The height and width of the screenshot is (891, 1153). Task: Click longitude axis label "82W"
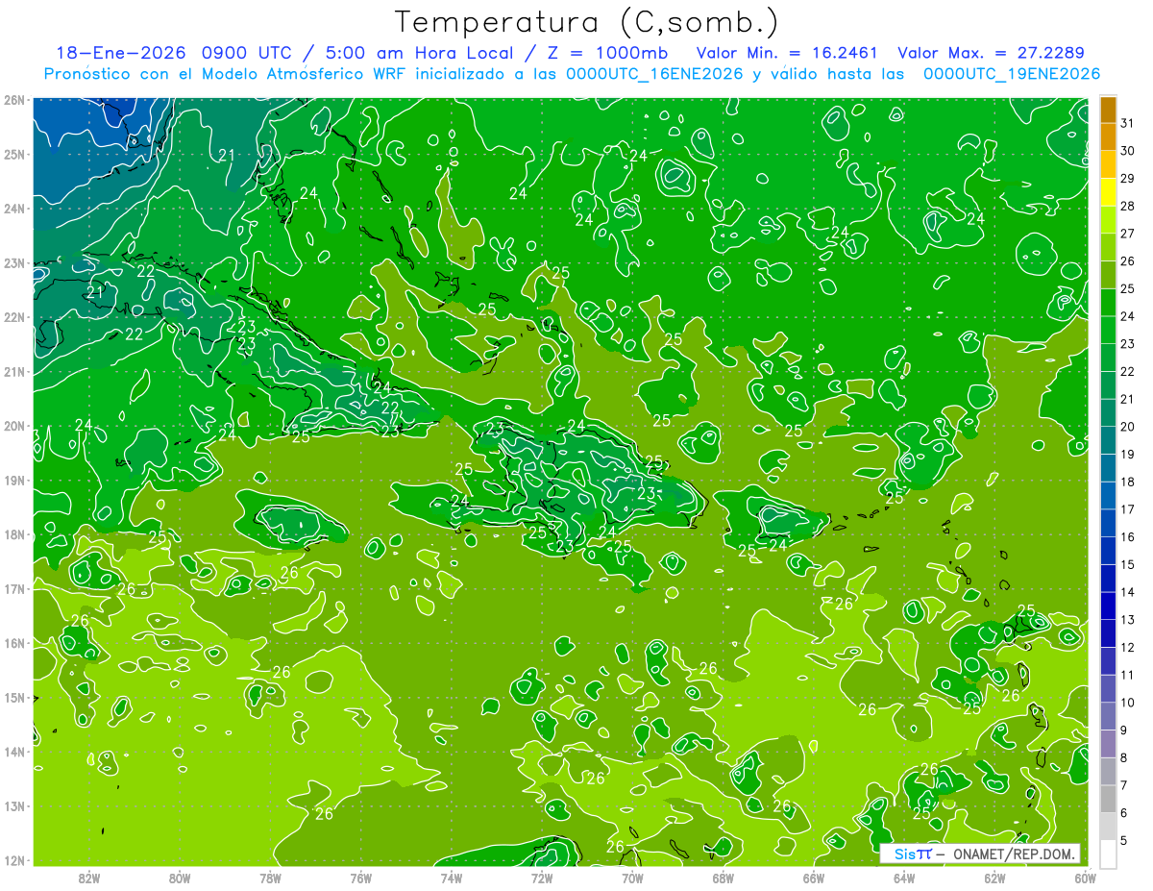(89, 879)
